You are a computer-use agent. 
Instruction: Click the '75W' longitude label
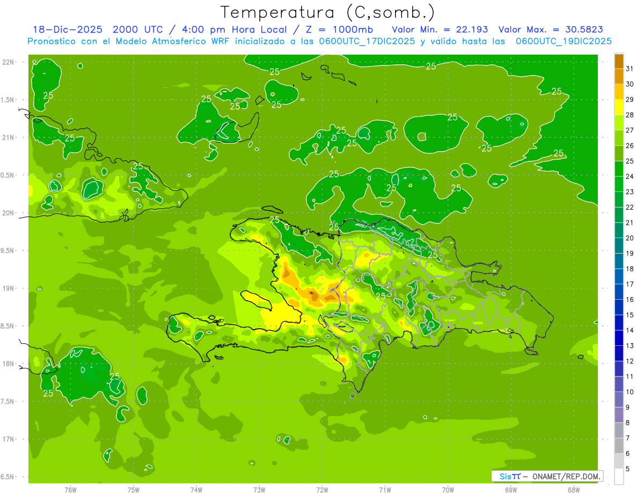click(x=134, y=490)
